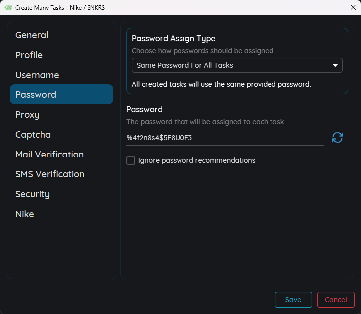Click the app logo in title bar
Viewport: 361px width, 314px height.
point(8,8)
